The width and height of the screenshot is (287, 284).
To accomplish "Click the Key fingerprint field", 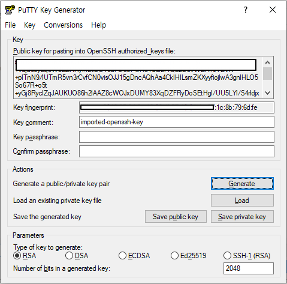I will [x=177, y=107].
